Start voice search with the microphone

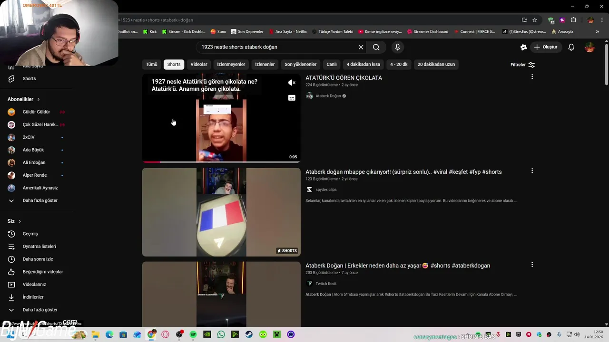click(x=398, y=47)
